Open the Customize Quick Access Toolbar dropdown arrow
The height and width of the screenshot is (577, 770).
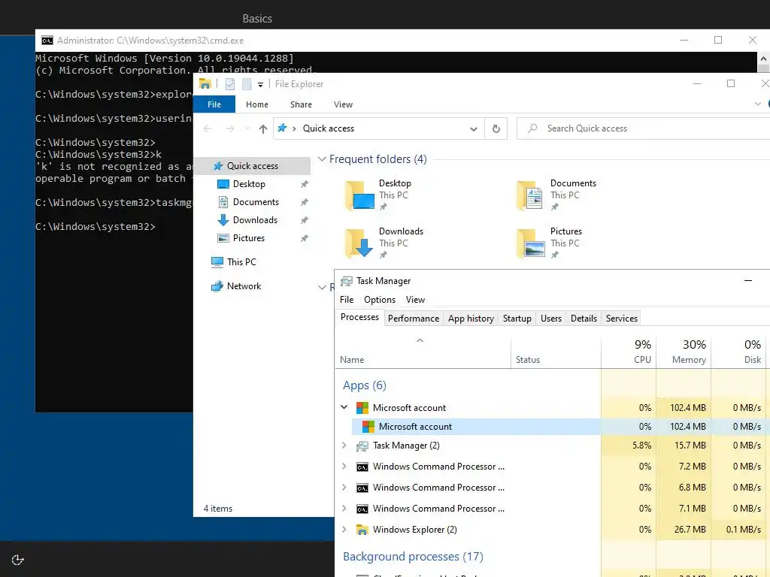click(260, 85)
